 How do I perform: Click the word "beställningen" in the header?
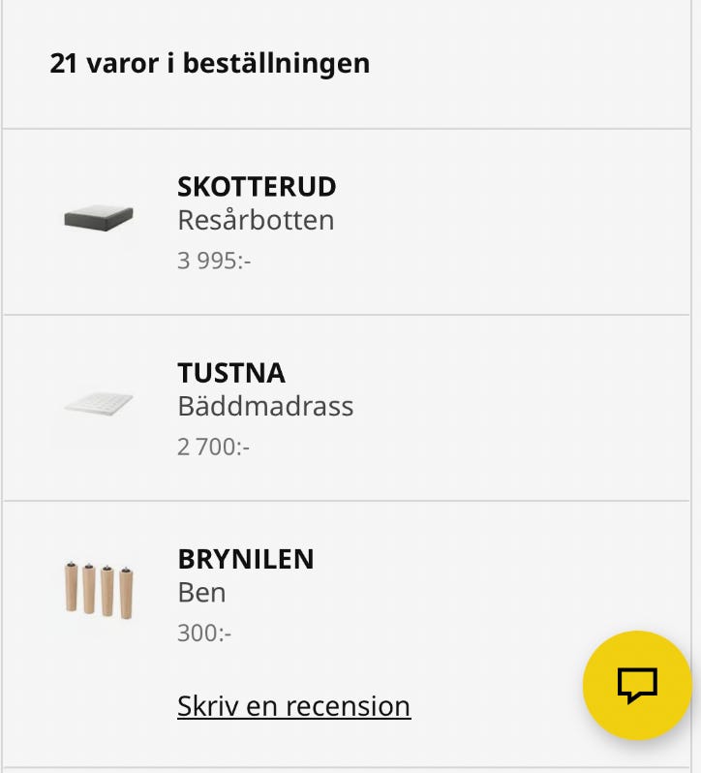tap(276, 64)
